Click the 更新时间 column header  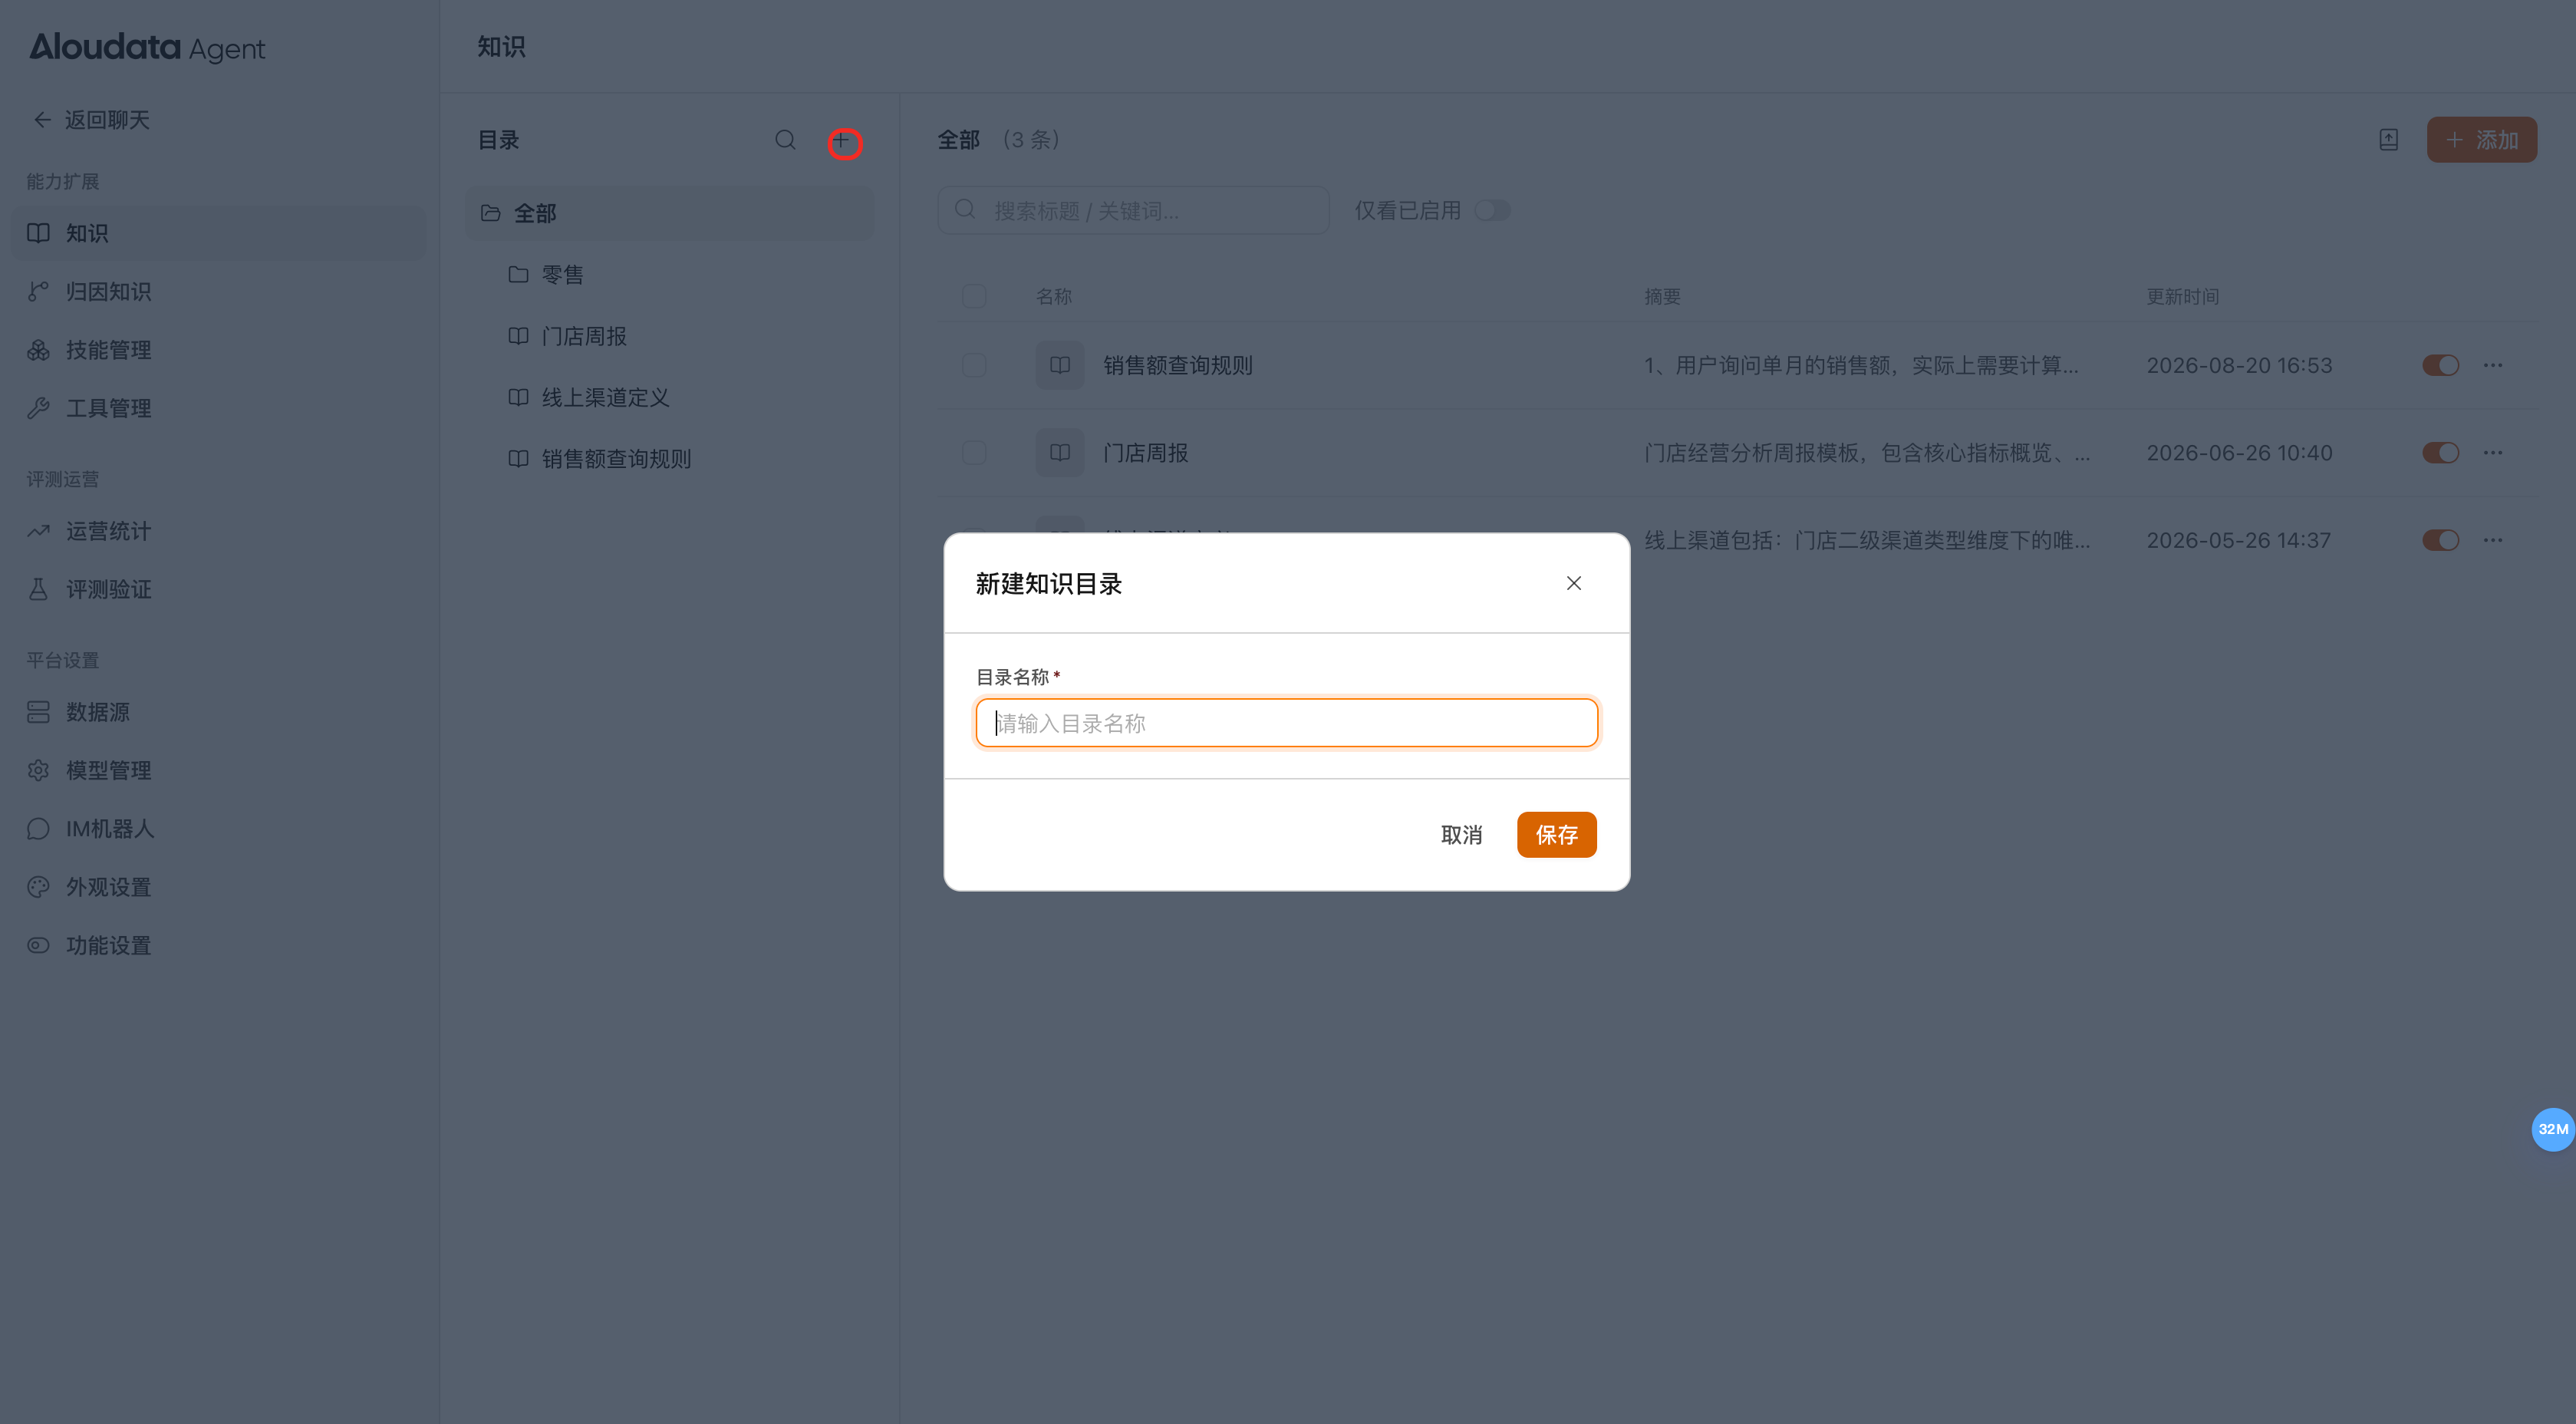tap(2182, 297)
